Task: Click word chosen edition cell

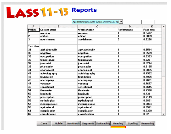Action: [97, 36]
